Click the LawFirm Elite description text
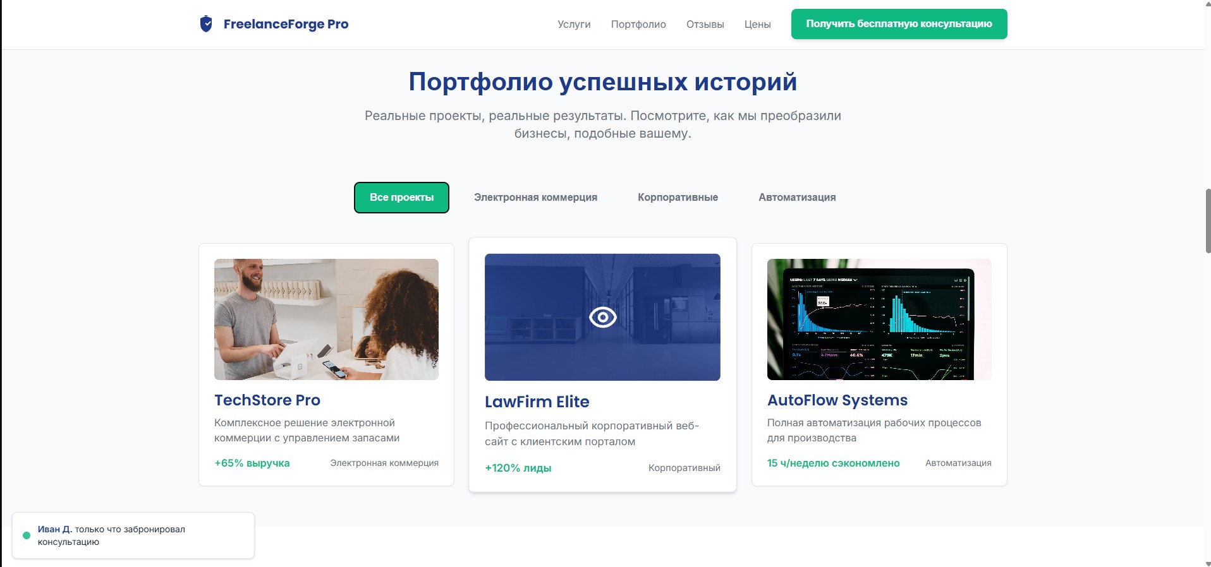Screen dimensions: 1211x567 (592, 433)
